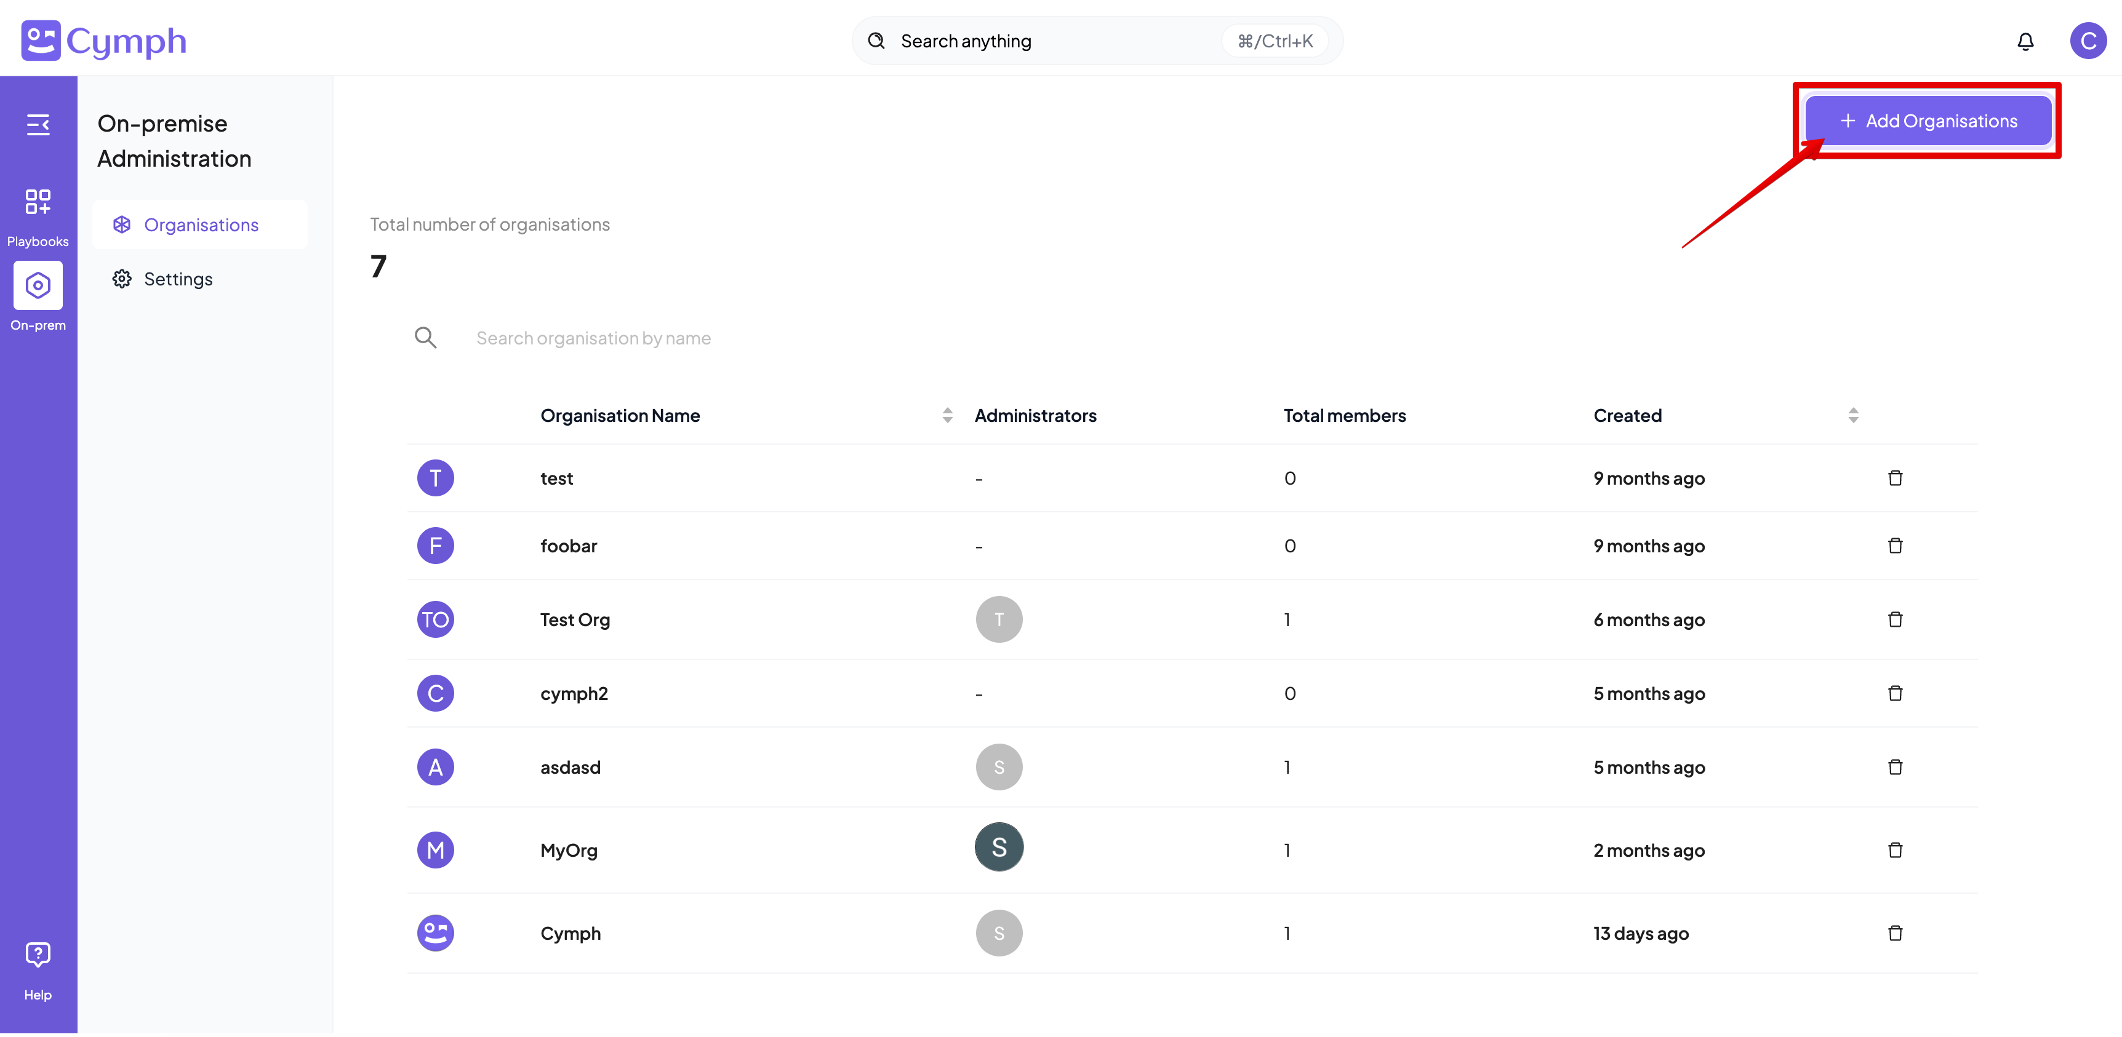Open the Settings section

tap(178, 278)
